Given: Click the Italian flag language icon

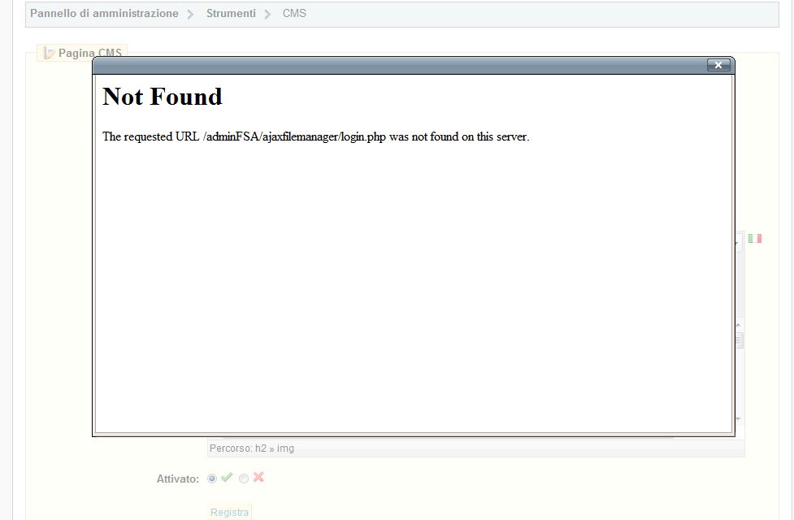Looking at the screenshot, I should tap(754, 238).
